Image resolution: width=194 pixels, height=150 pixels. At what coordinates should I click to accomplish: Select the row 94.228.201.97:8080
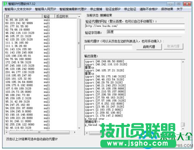[x=19, y=108]
